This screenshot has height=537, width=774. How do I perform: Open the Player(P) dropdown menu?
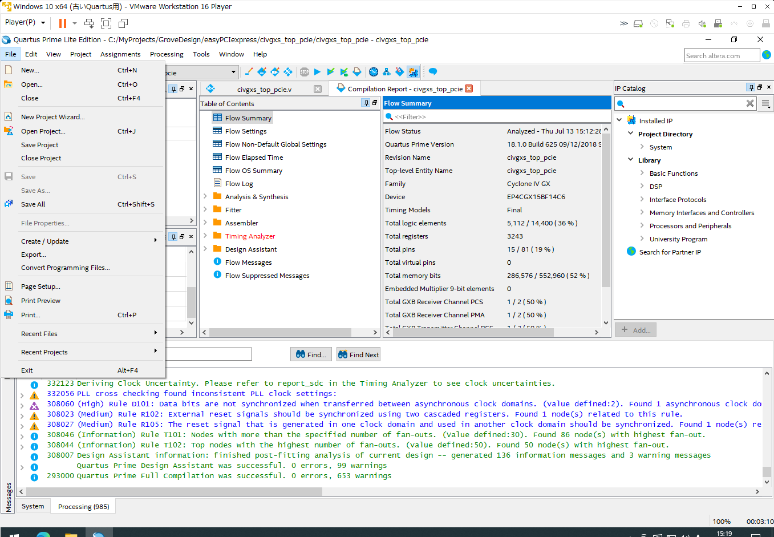[25, 22]
